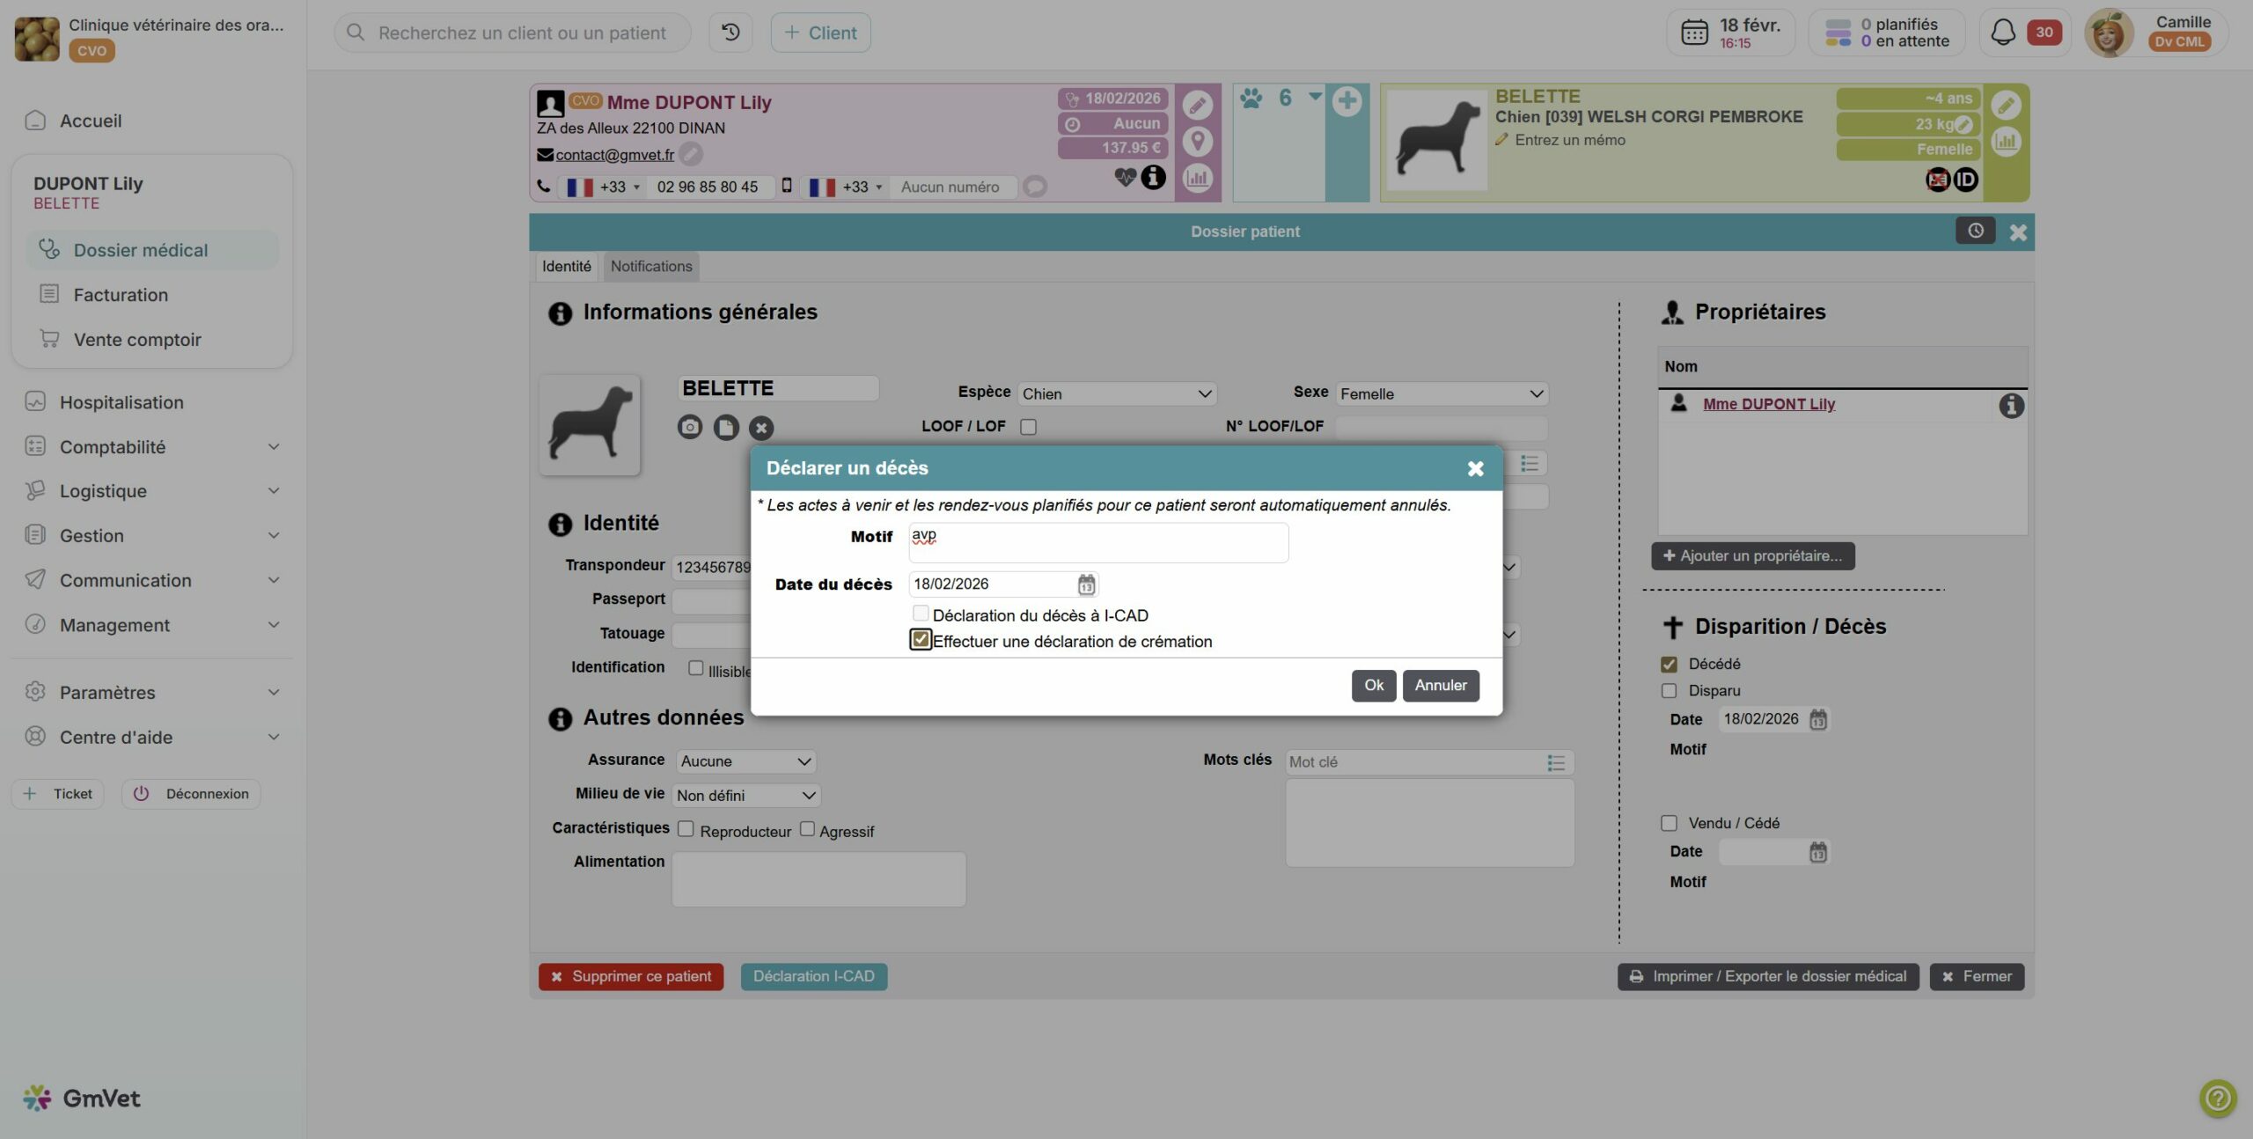
Task: Open Facturation in the sidebar
Action: tap(121, 295)
